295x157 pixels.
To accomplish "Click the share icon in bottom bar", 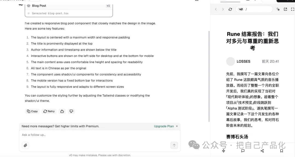I will (262, 151).
